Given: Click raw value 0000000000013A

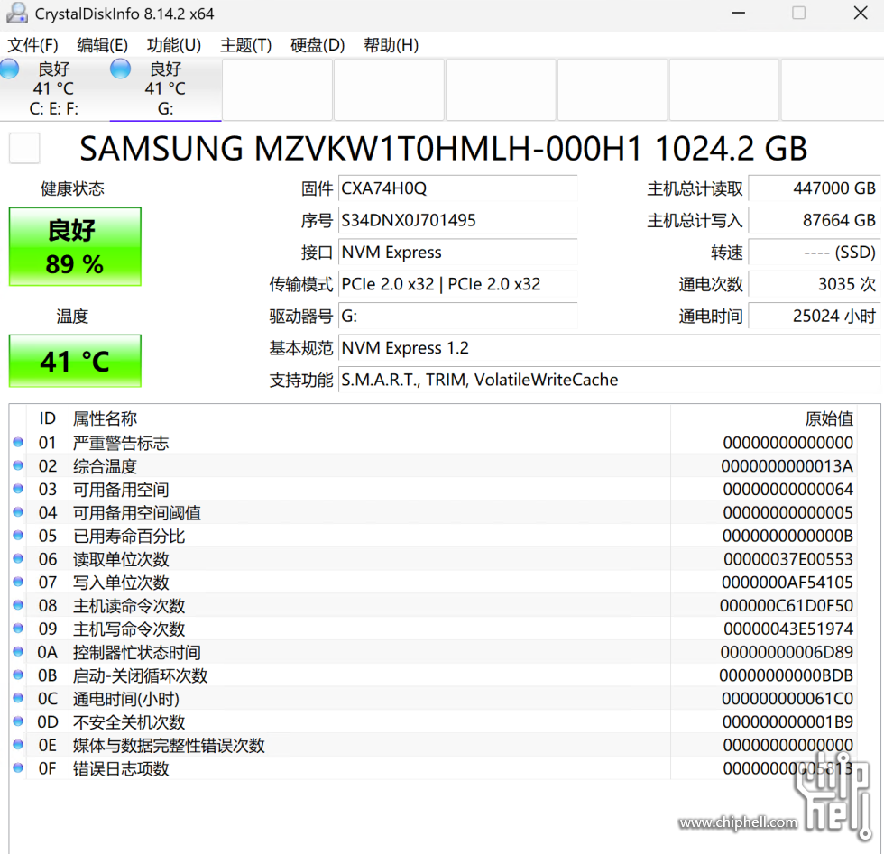Looking at the screenshot, I should click(x=787, y=466).
